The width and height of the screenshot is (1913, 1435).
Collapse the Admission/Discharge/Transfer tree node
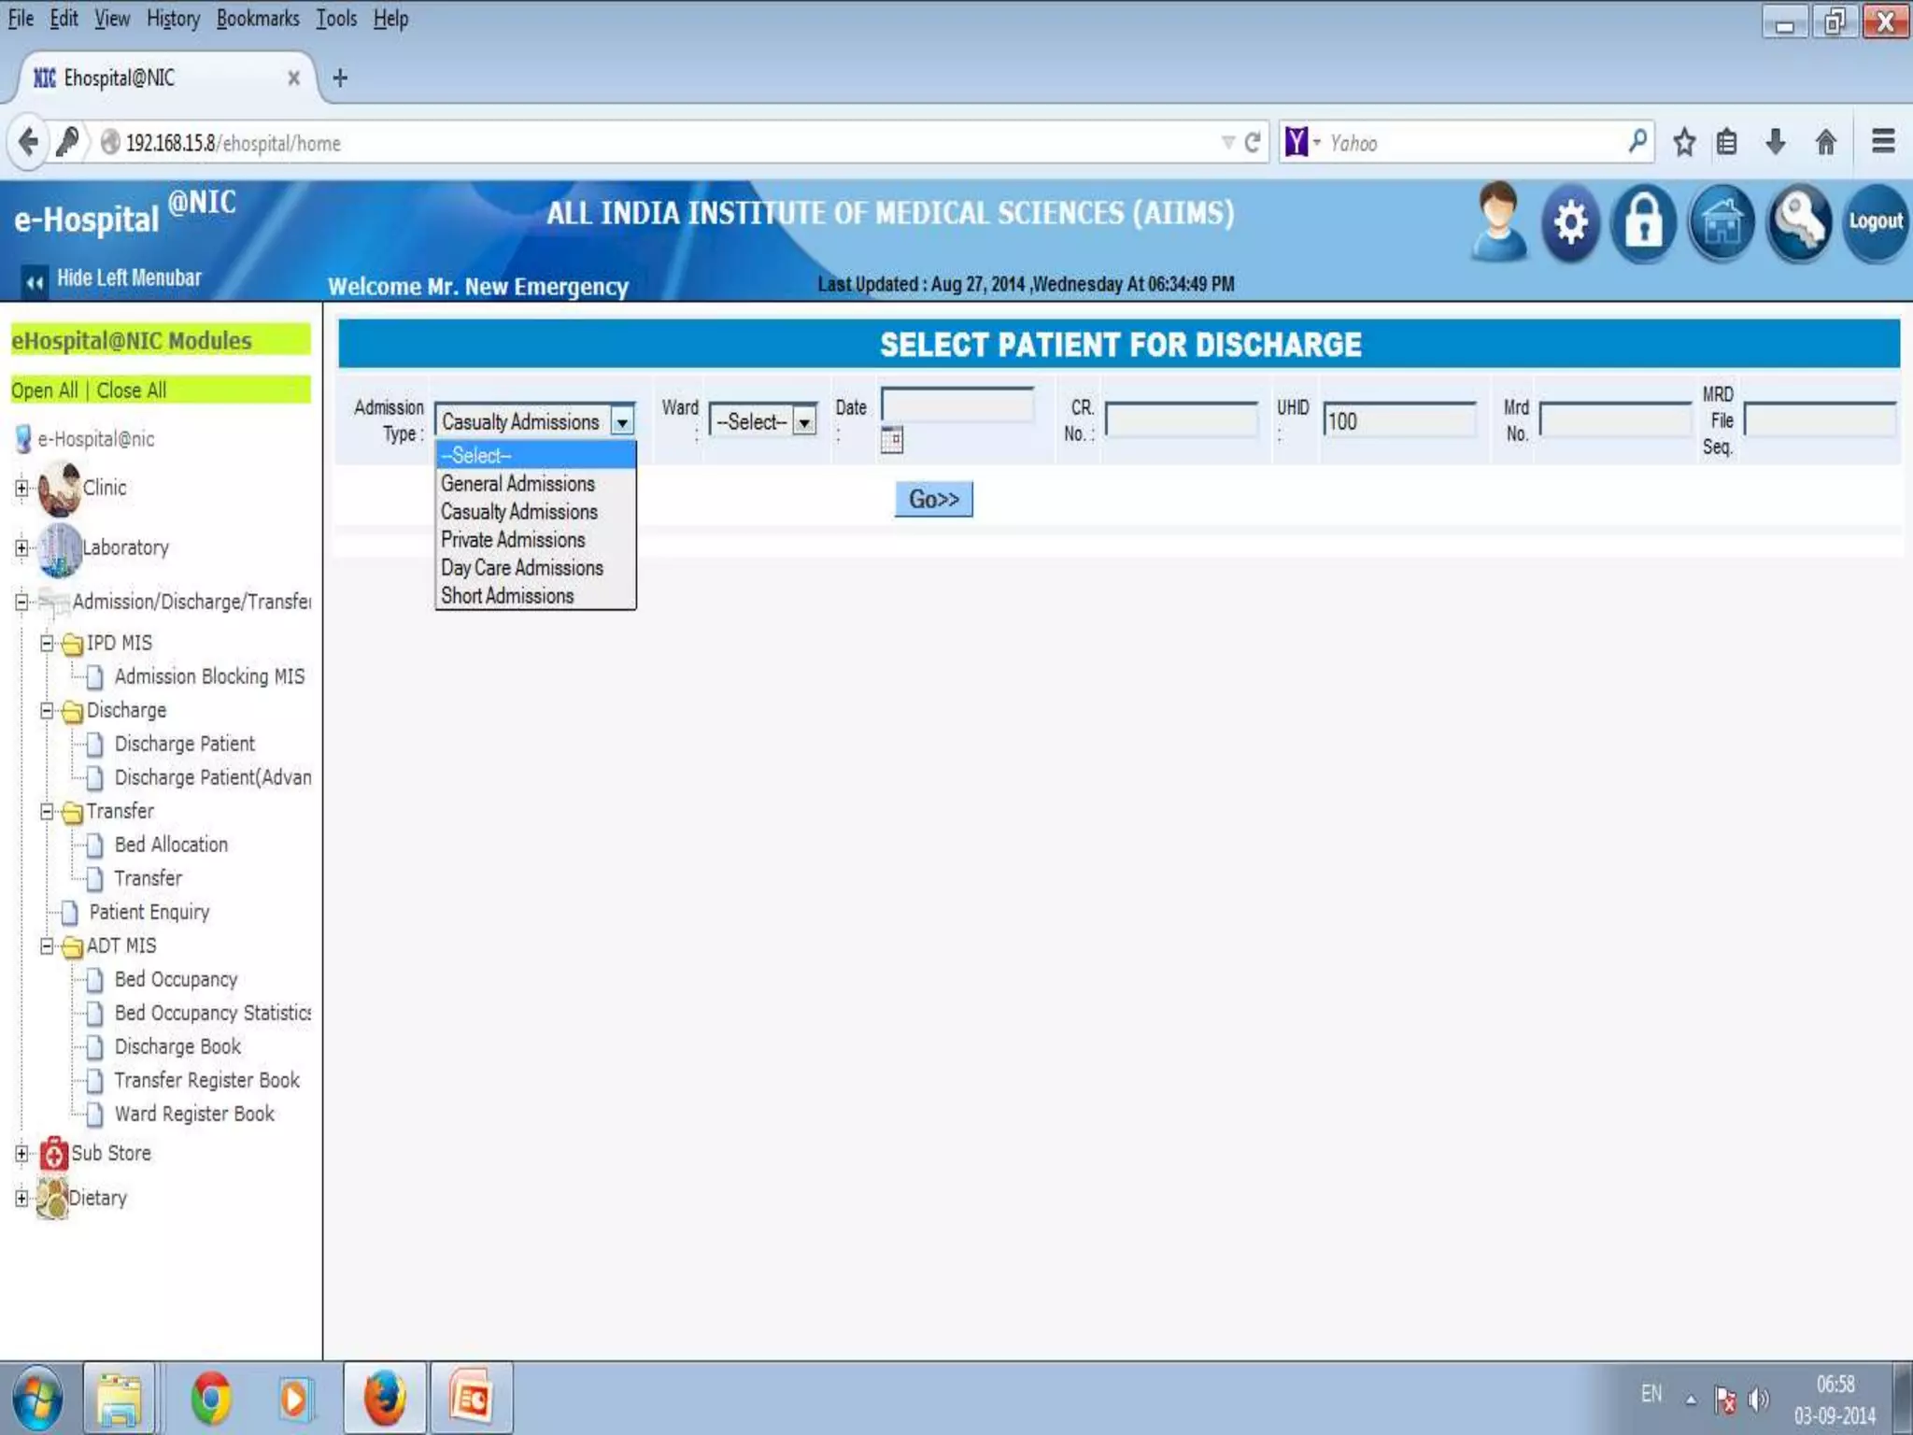21,603
